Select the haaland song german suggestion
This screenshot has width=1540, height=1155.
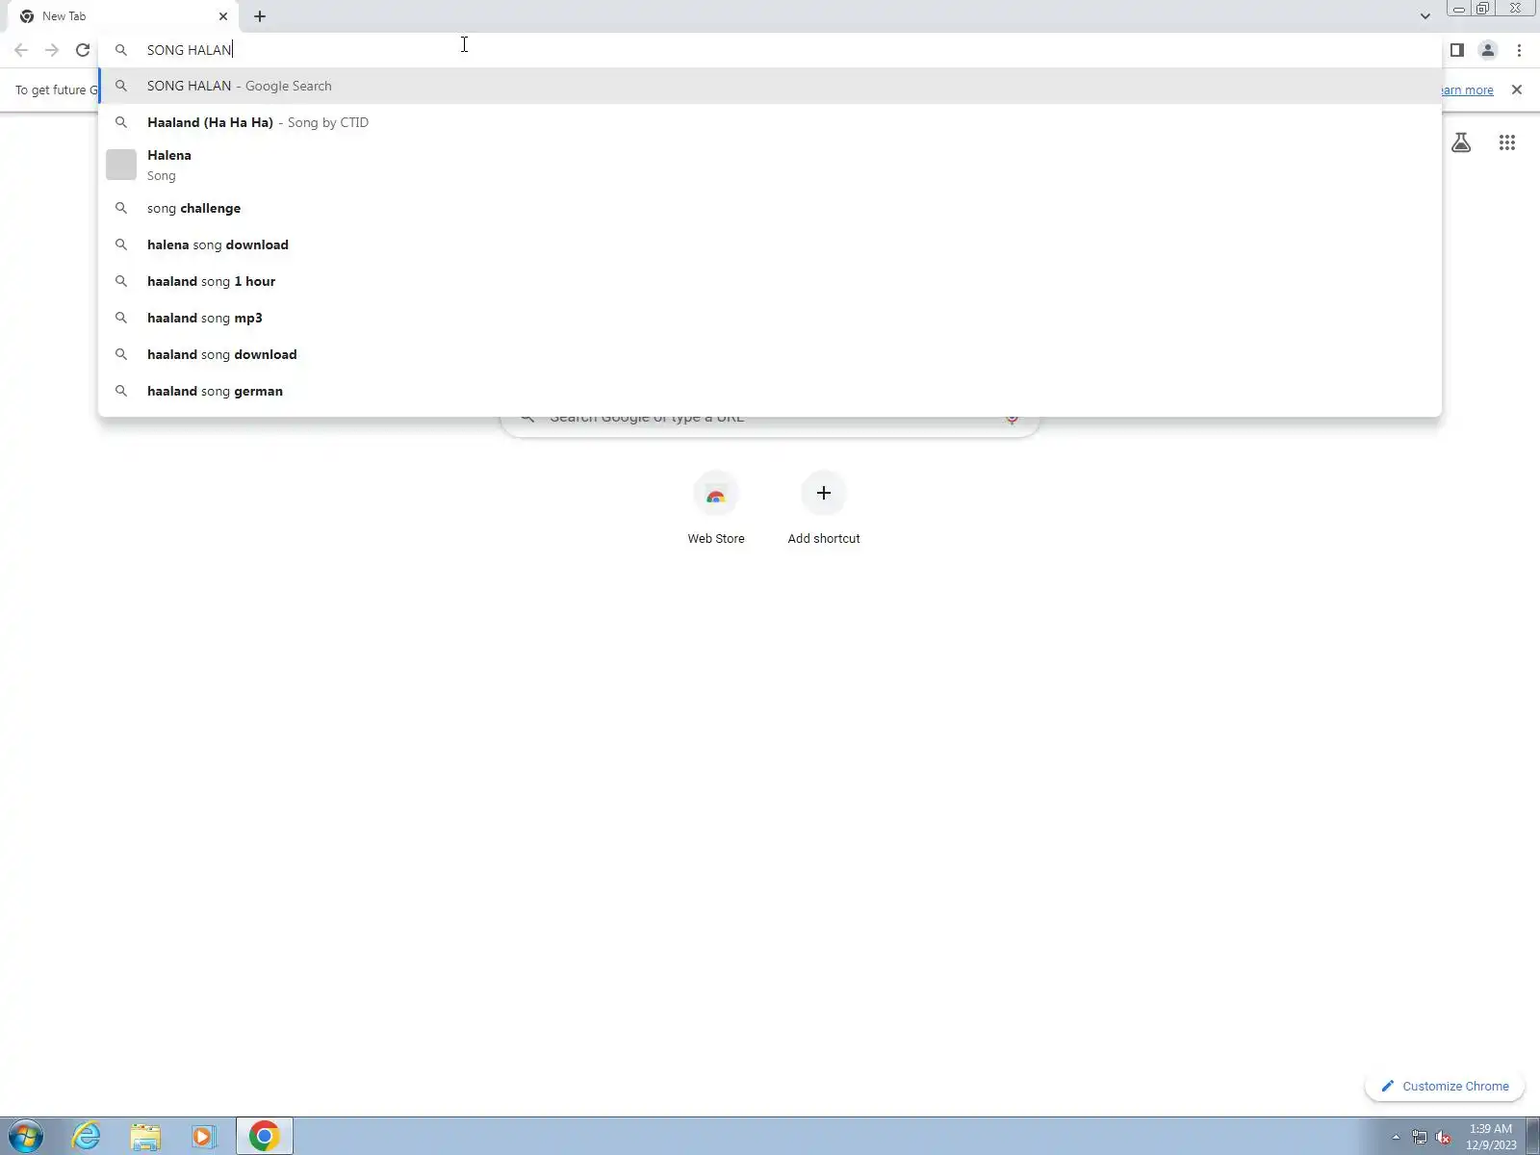pos(770,391)
